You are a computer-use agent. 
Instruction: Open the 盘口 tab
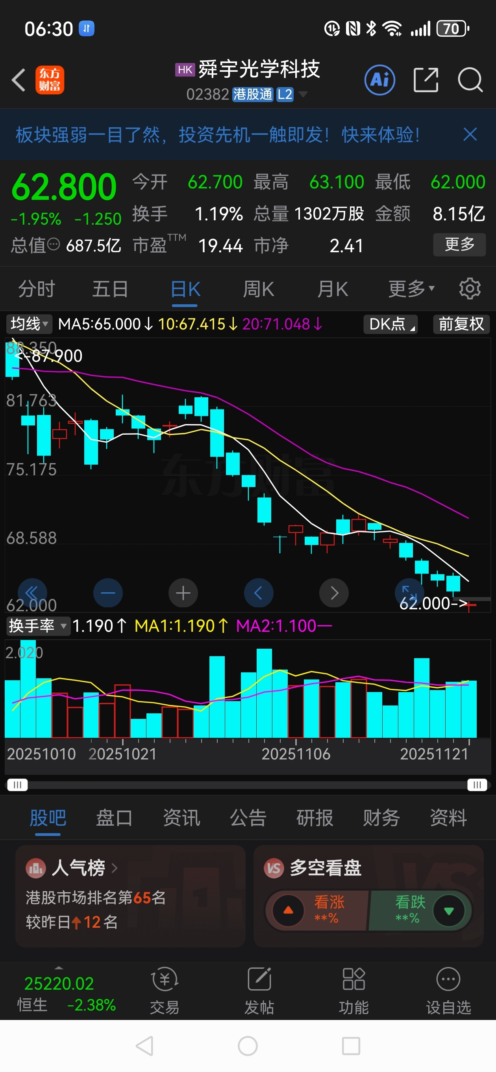(114, 817)
